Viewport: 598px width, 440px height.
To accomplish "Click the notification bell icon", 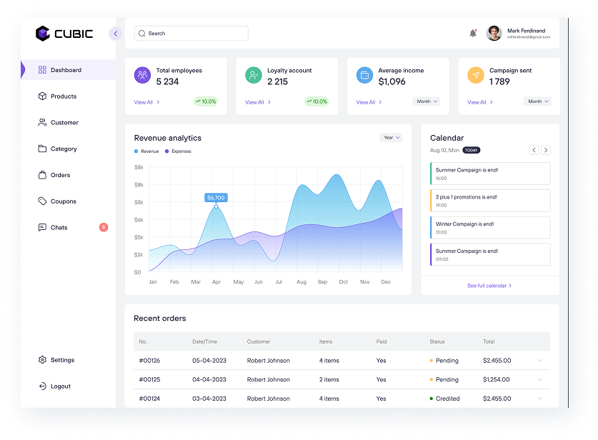I will (473, 34).
